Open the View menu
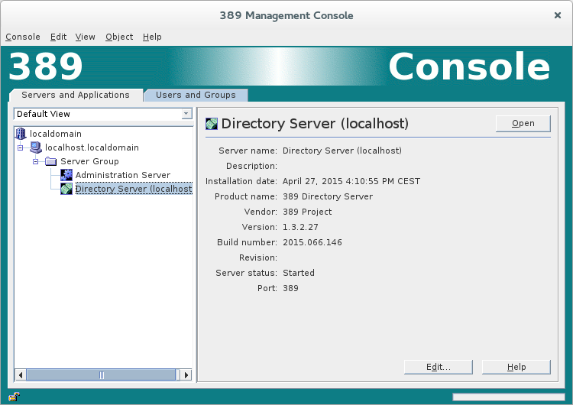 click(x=86, y=37)
